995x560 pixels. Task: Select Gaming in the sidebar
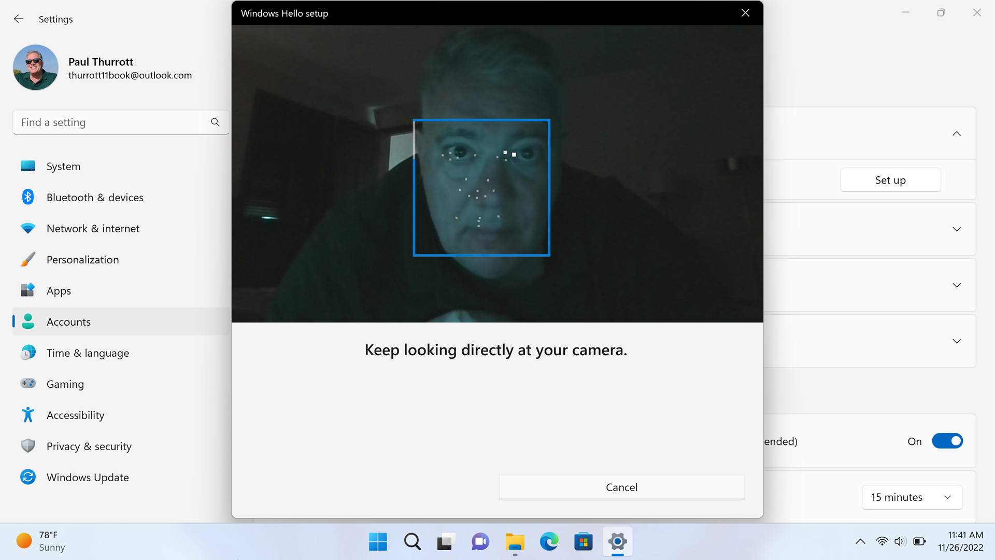click(x=65, y=384)
